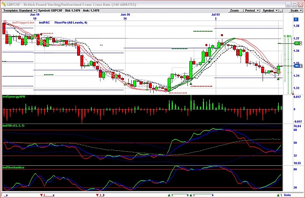Click the L vote column header
305x198 pixels.
click(x=291, y=37)
